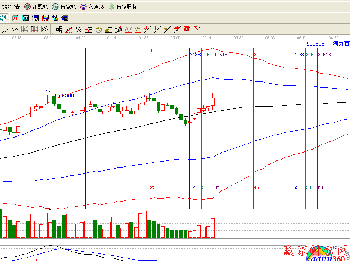350x261 pixels.
Task: Open the T数字表 number table
Action: pos(11,6)
